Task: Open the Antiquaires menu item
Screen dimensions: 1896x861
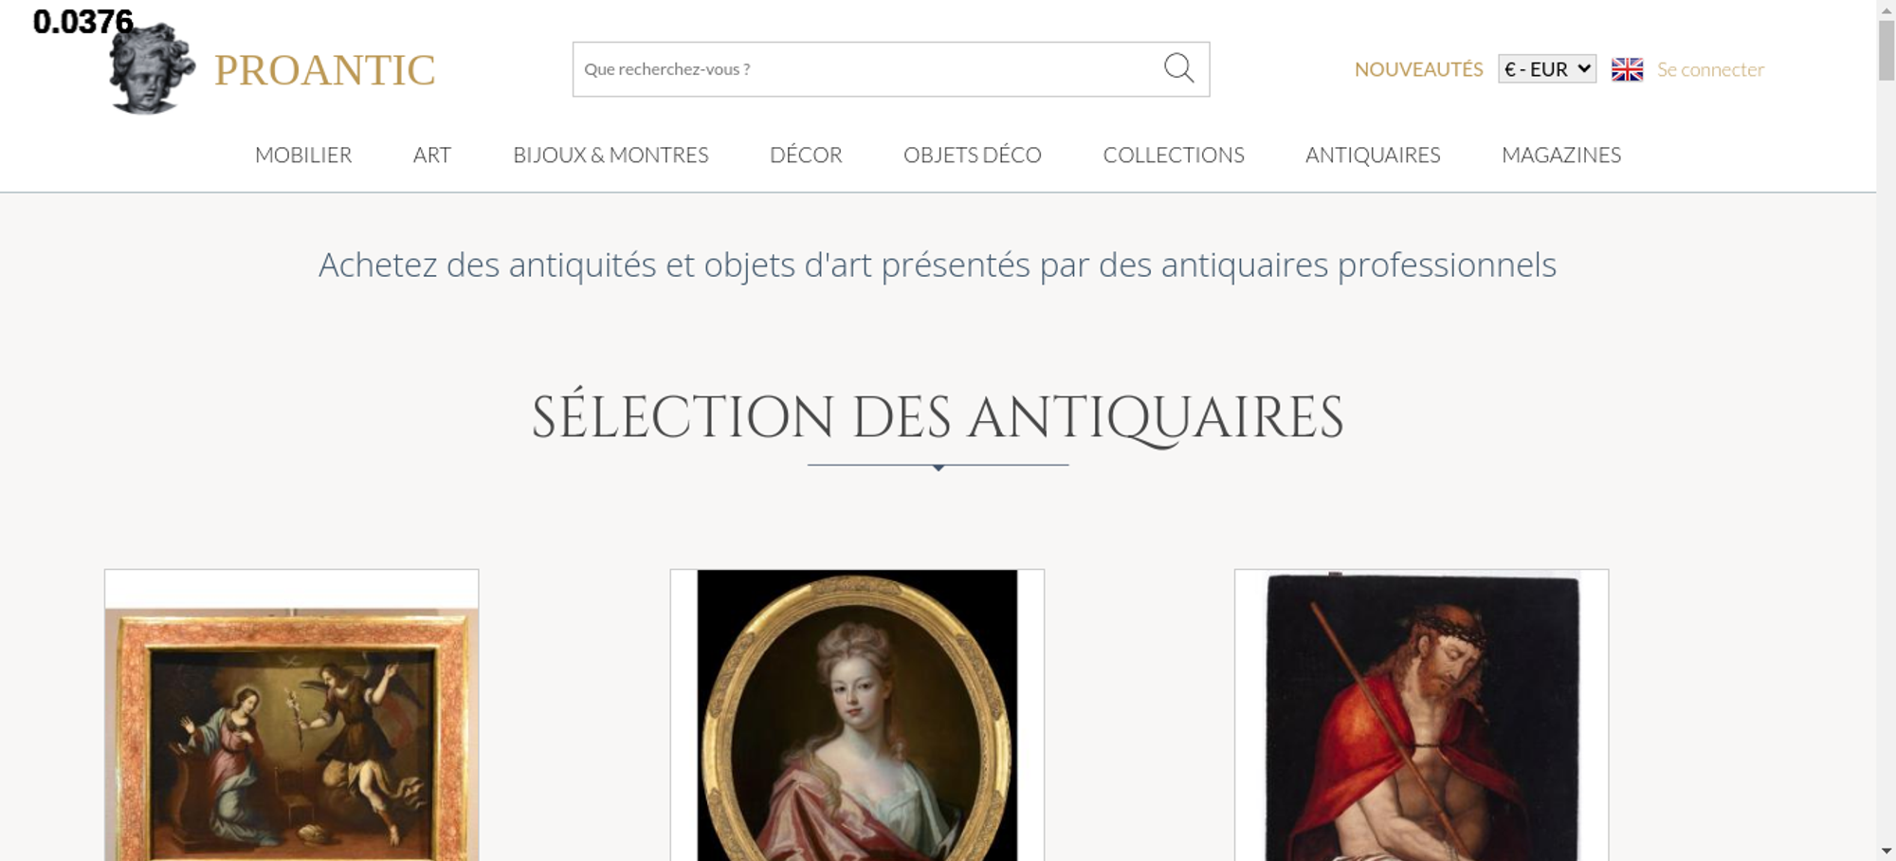Action: click(x=1372, y=155)
